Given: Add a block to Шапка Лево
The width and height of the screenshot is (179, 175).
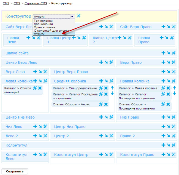Looking at the screenshot, I should click(x=28, y=38).
